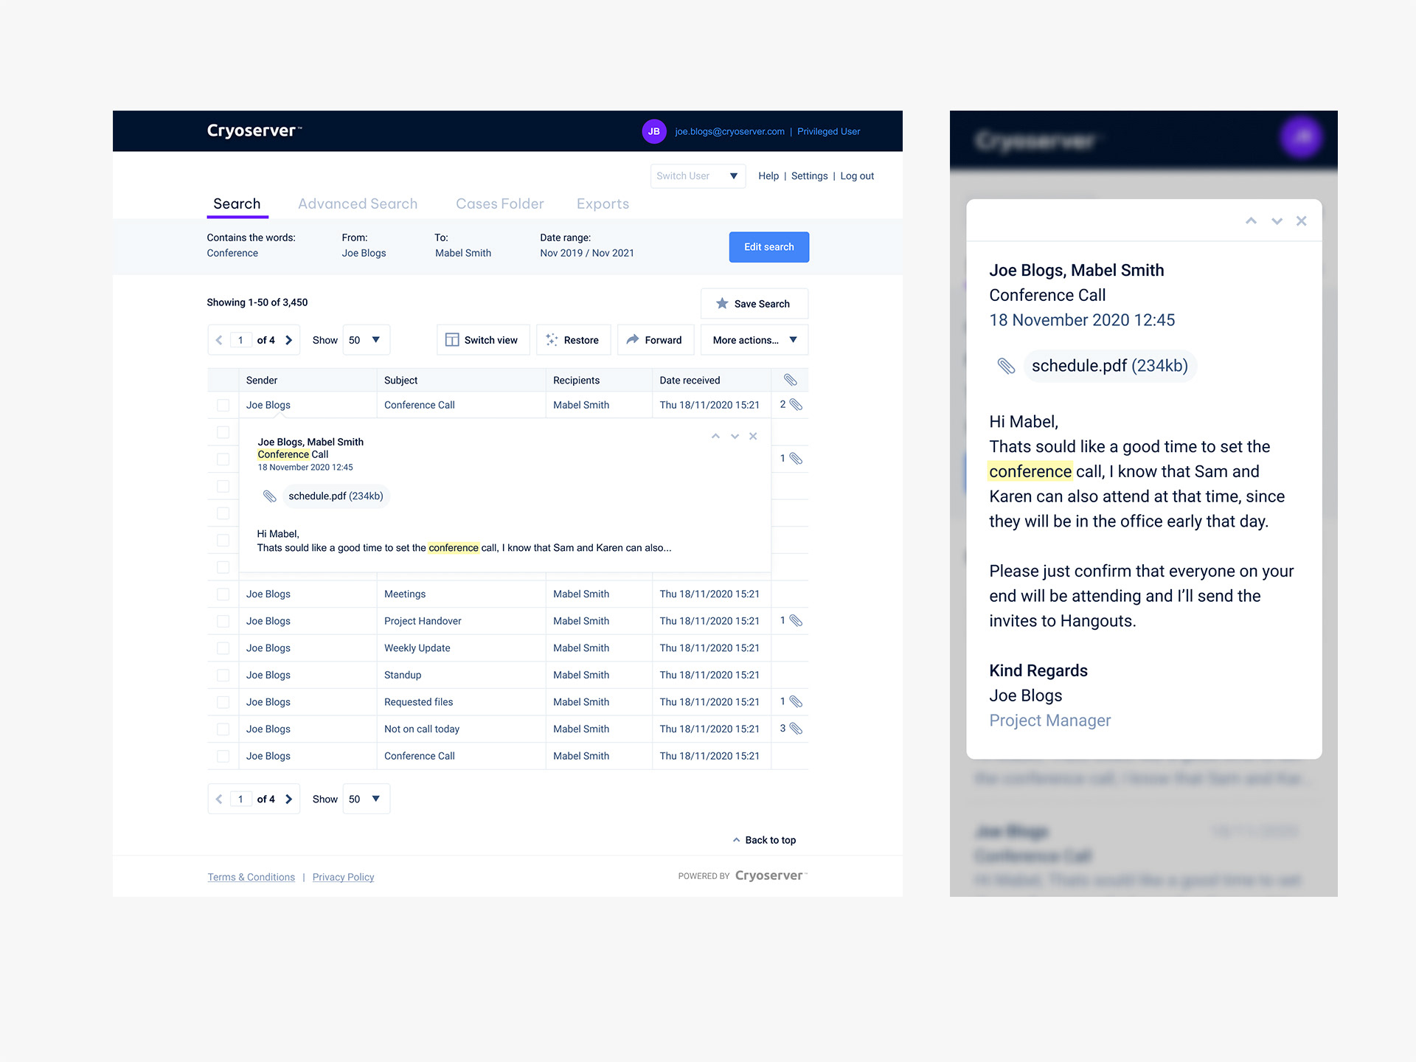
Task: Go to next page in bottom pagination
Action: coord(289,799)
